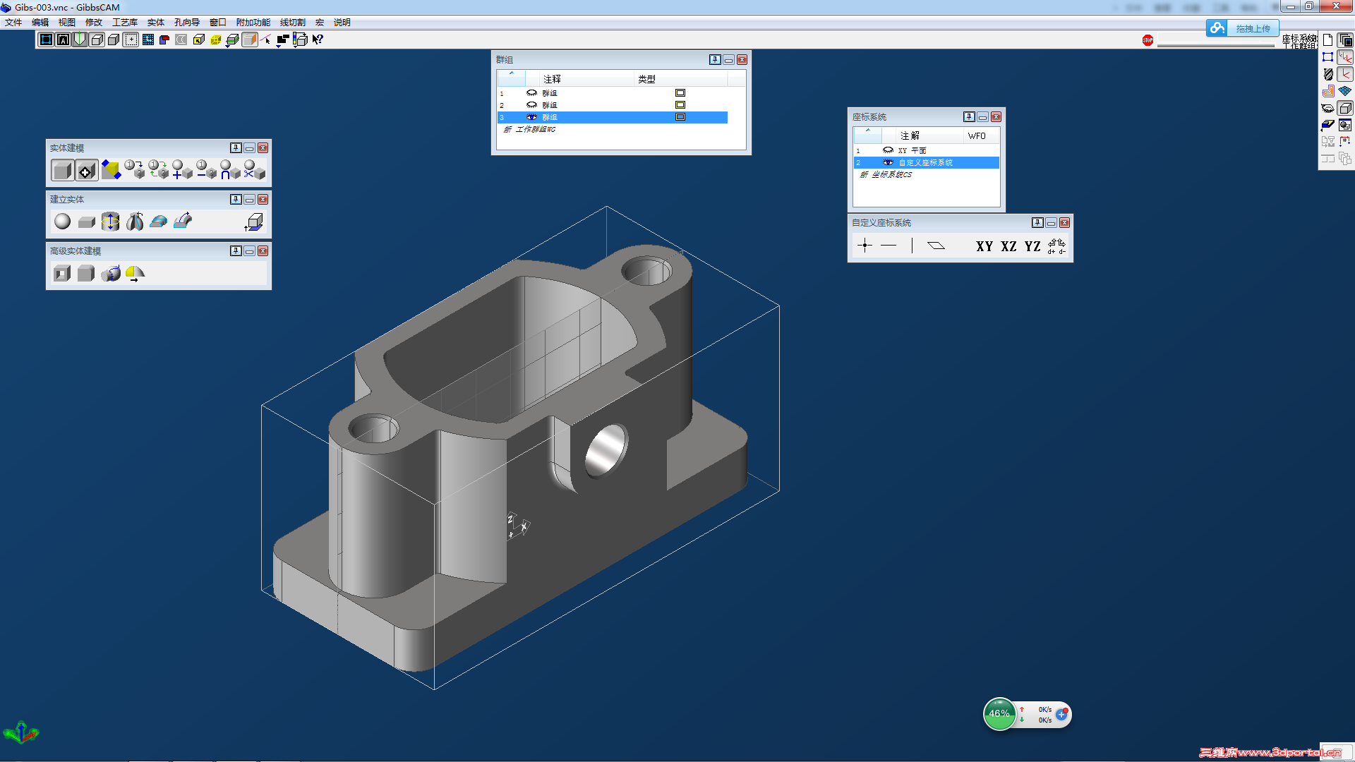Click the context help arrow-question icon
Screen dimensions: 1355x762
click(x=318, y=40)
